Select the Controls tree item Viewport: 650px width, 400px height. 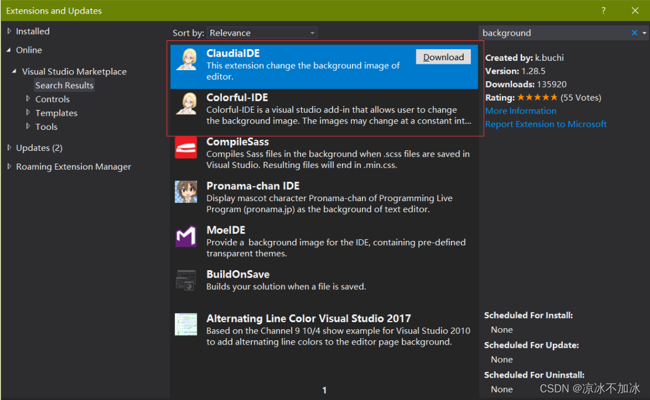coord(52,99)
